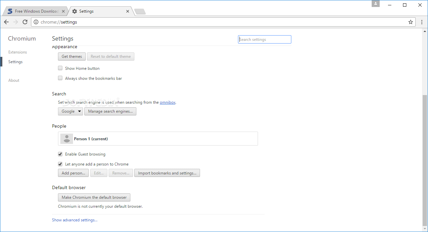Click the back navigation arrow
The image size is (428, 232).
pyautogui.click(x=6, y=22)
